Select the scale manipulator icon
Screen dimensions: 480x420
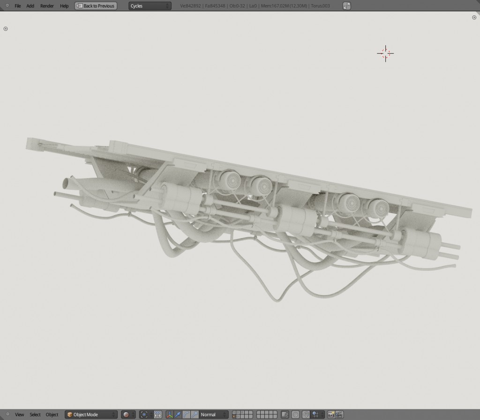click(195, 414)
